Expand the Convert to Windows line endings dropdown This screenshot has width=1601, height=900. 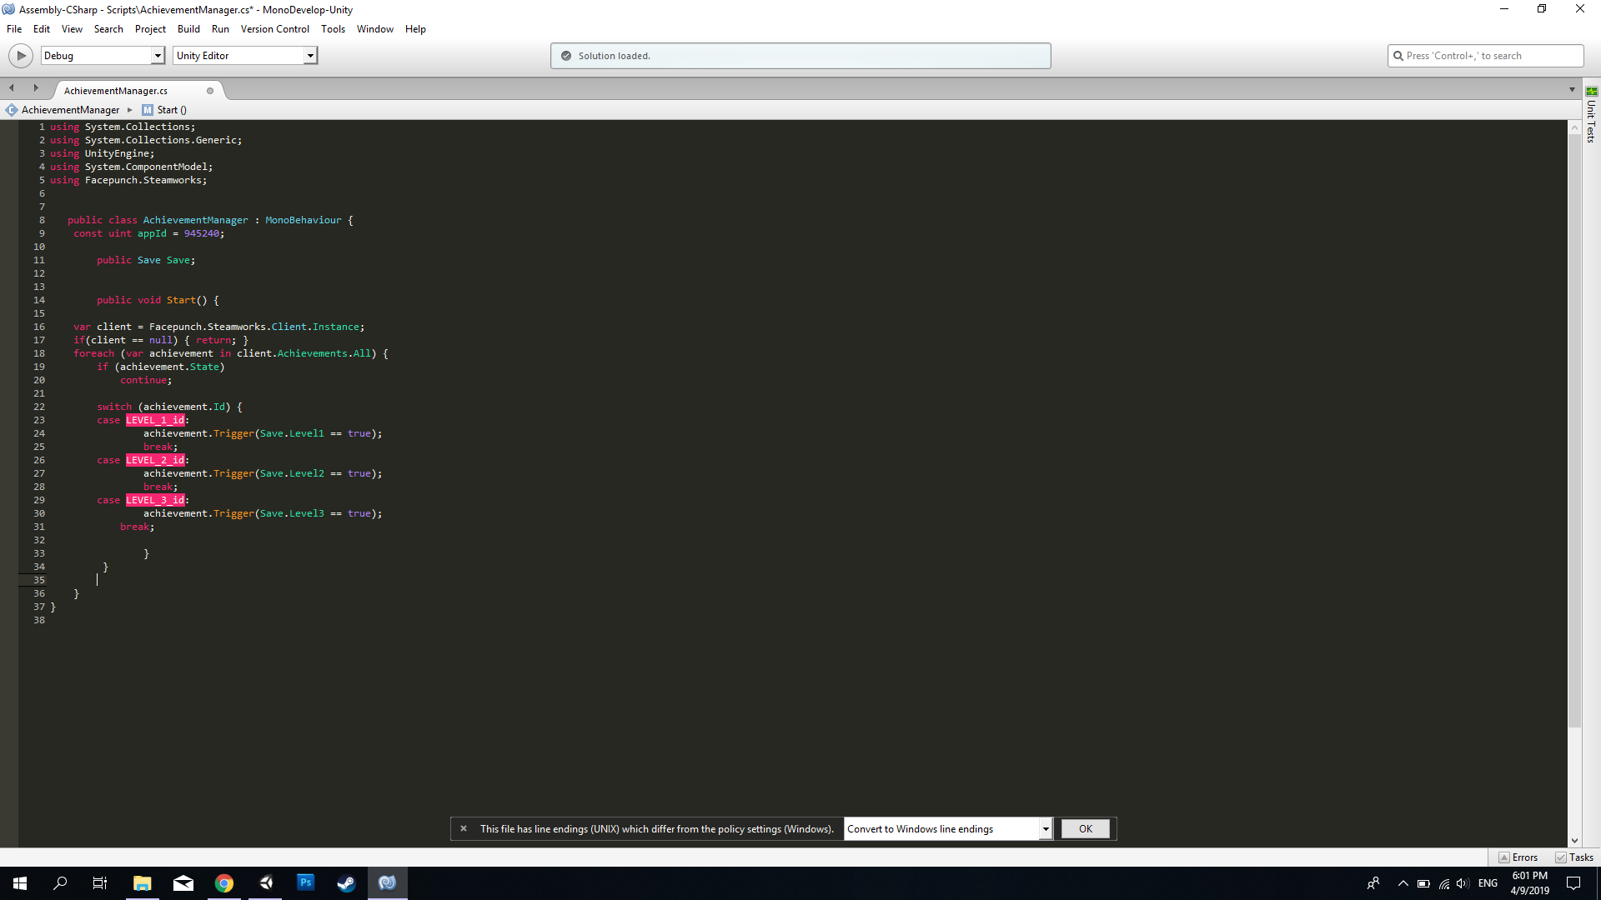point(1045,828)
